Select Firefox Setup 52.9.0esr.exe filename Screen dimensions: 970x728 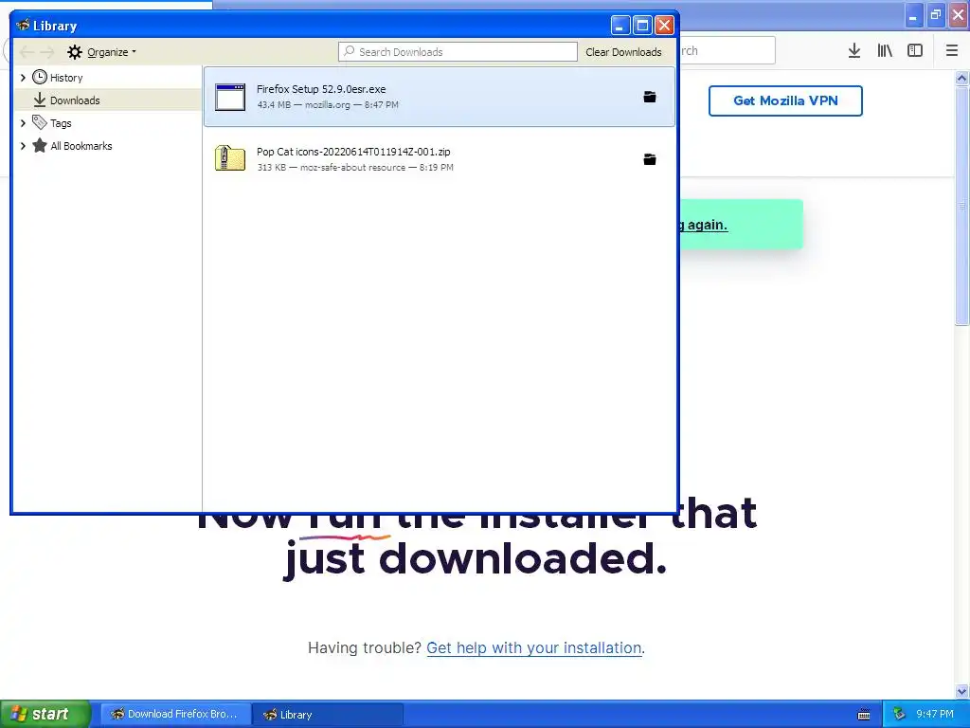(x=321, y=89)
